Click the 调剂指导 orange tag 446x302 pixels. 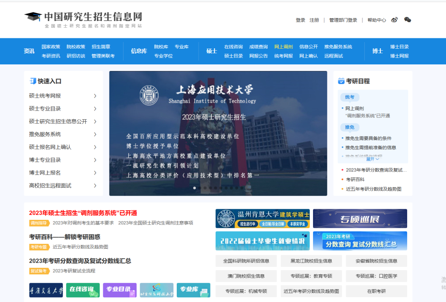39,223
